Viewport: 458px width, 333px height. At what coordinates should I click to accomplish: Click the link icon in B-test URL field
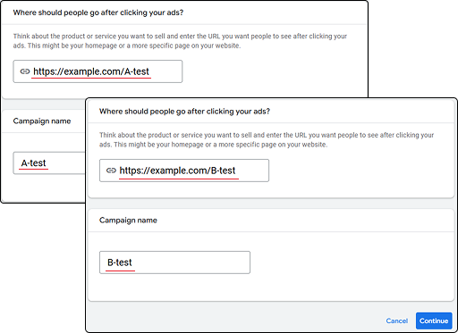point(111,171)
